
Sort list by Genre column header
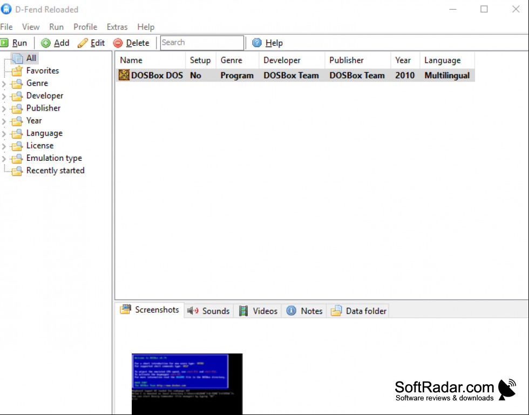pyautogui.click(x=238, y=60)
